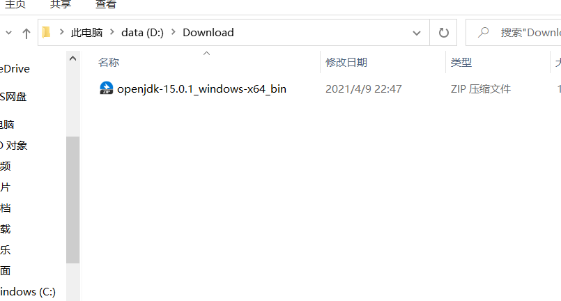Viewport: 561px width, 301px height.
Task: Click the folder icon in the address bar
Action: 46,33
